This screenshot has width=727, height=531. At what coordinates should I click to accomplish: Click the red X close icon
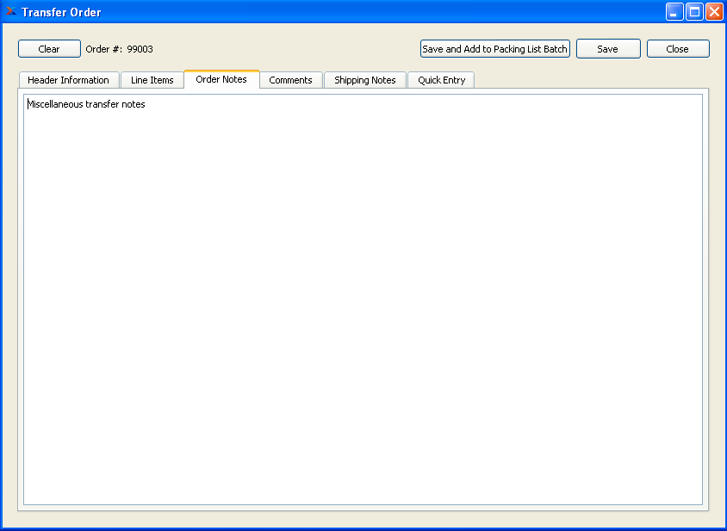pos(714,11)
